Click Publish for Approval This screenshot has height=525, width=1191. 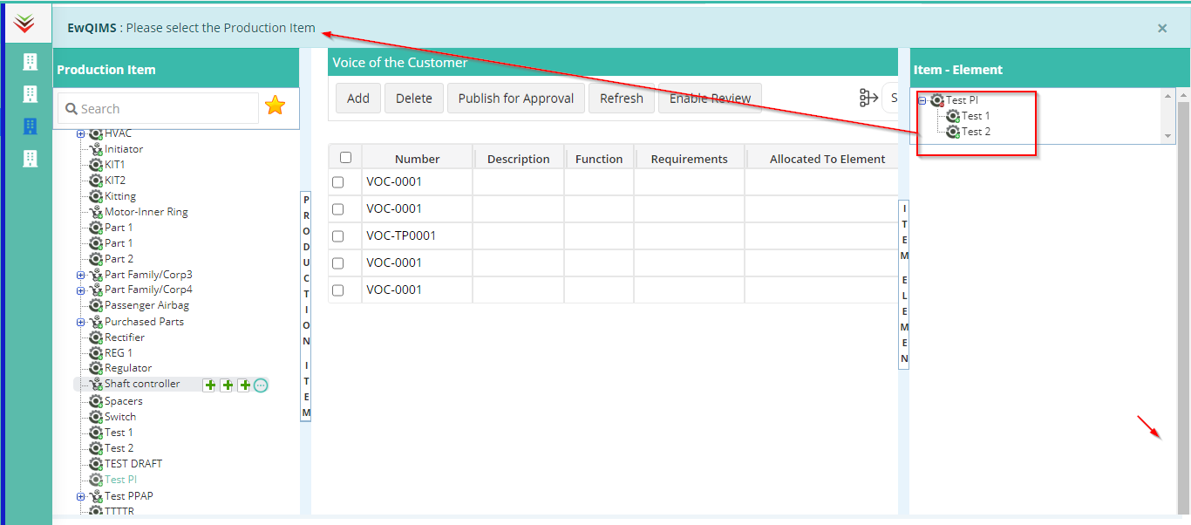click(x=516, y=99)
